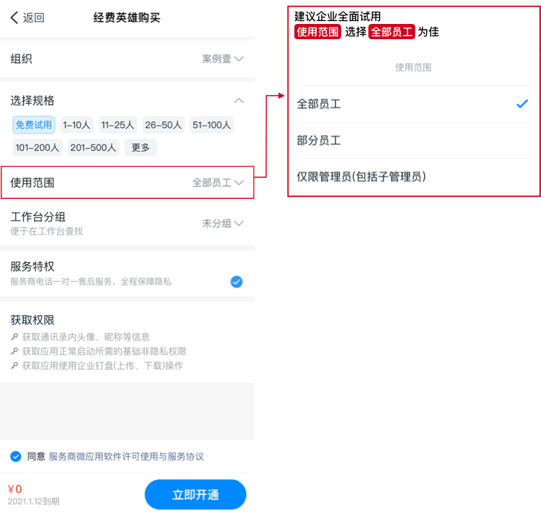
Task: Choose the 1-10人 spec option
Action: point(76,125)
